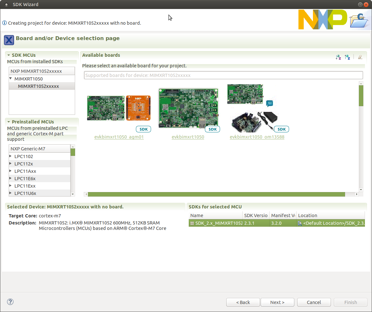372x312 pixels.
Task: Select SDK_2.x_MIMXRT1052 row name cell
Action: 216,223
